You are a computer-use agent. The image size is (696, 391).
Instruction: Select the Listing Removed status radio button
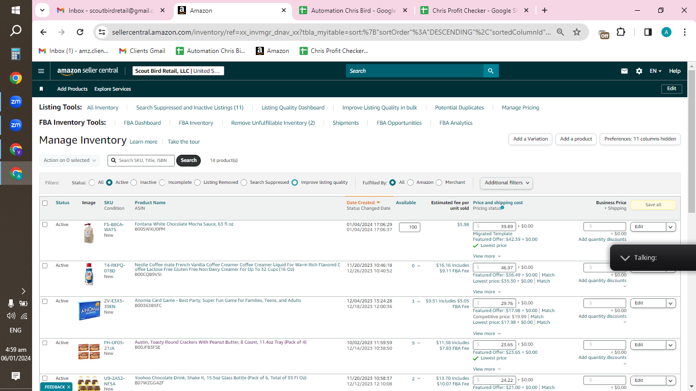(x=197, y=182)
